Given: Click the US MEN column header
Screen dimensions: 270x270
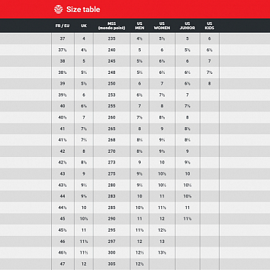Looking at the screenshot, I should click(x=139, y=26).
